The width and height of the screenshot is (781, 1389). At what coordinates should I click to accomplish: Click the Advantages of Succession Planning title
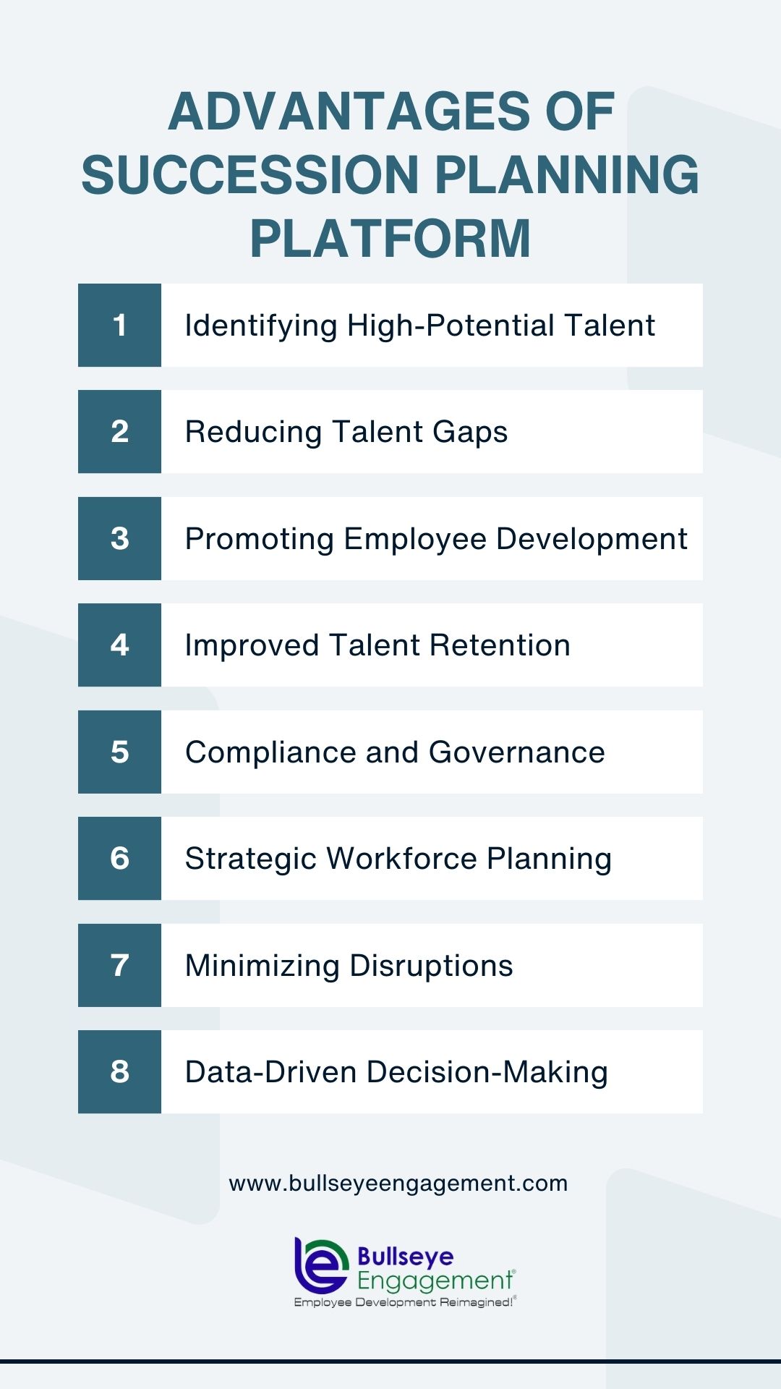[x=390, y=174]
